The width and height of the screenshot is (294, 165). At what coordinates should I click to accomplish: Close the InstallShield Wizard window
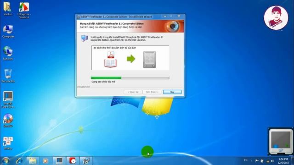tap(179, 16)
